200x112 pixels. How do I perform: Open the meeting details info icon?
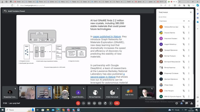[x=177, y=103]
